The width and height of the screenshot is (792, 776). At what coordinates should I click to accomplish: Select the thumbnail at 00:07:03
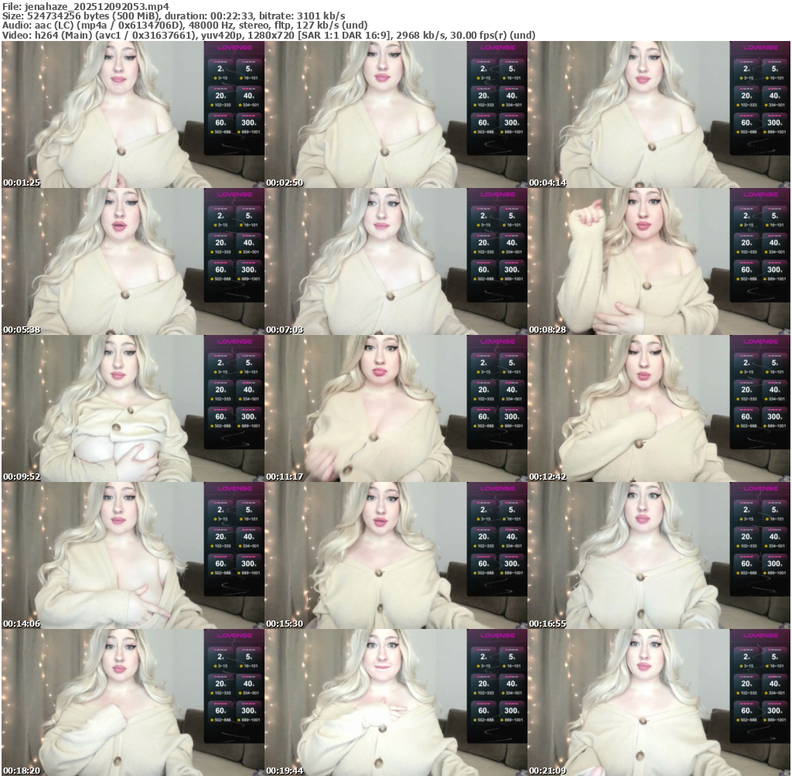[x=395, y=262]
